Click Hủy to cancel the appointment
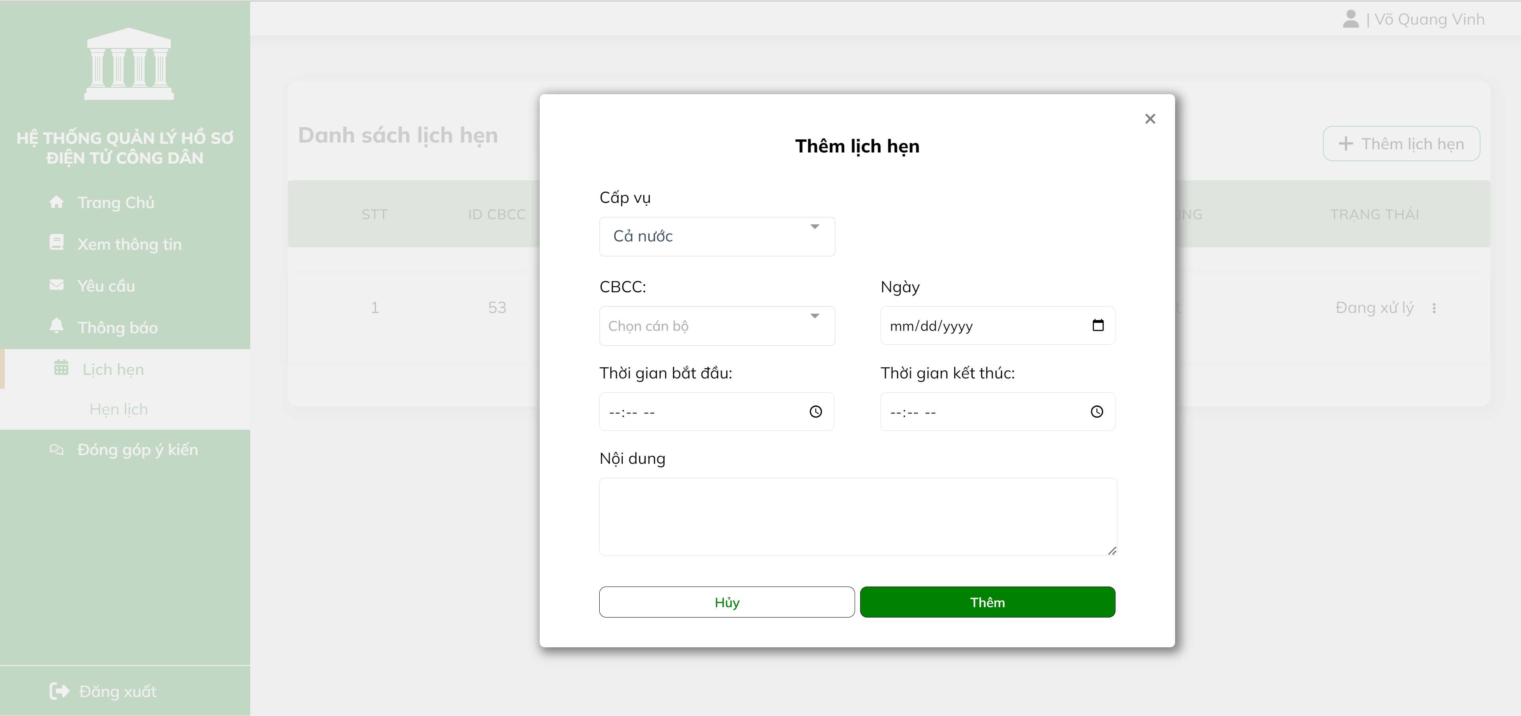Viewport: 1521px width, 716px height. pos(726,602)
